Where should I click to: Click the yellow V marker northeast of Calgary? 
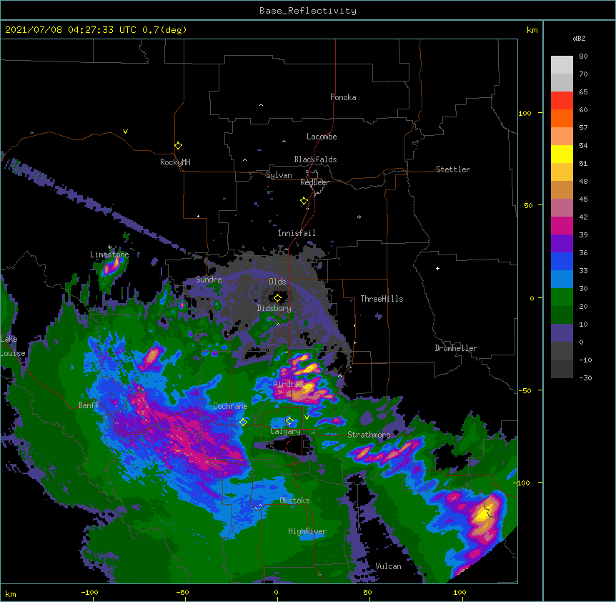(307, 418)
